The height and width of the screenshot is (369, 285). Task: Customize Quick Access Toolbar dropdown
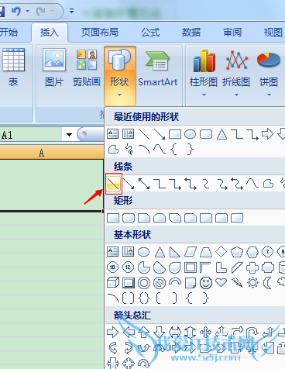[x=71, y=11]
